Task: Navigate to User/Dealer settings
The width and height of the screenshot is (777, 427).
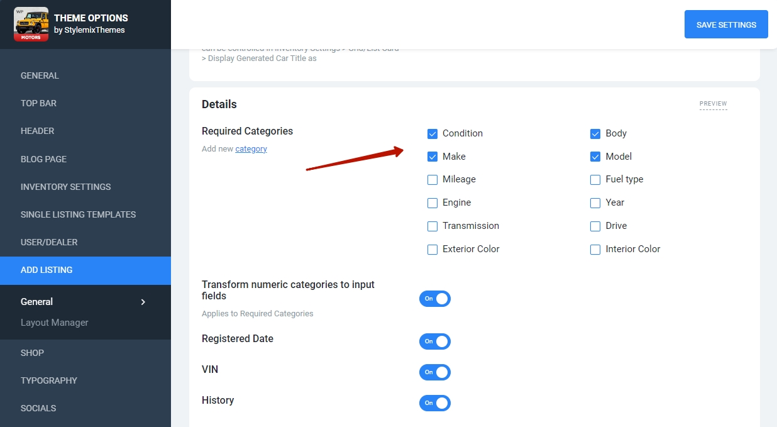Action: click(49, 242)
